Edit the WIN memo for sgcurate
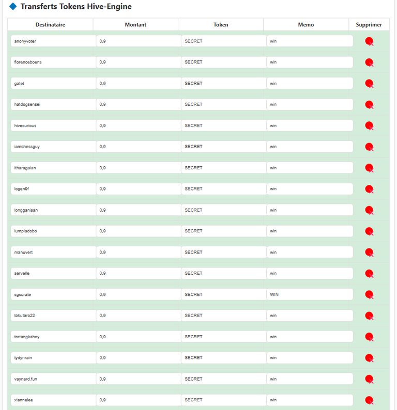Image resolution: width=397 pixels, height=410 pixels. [310, 294]
